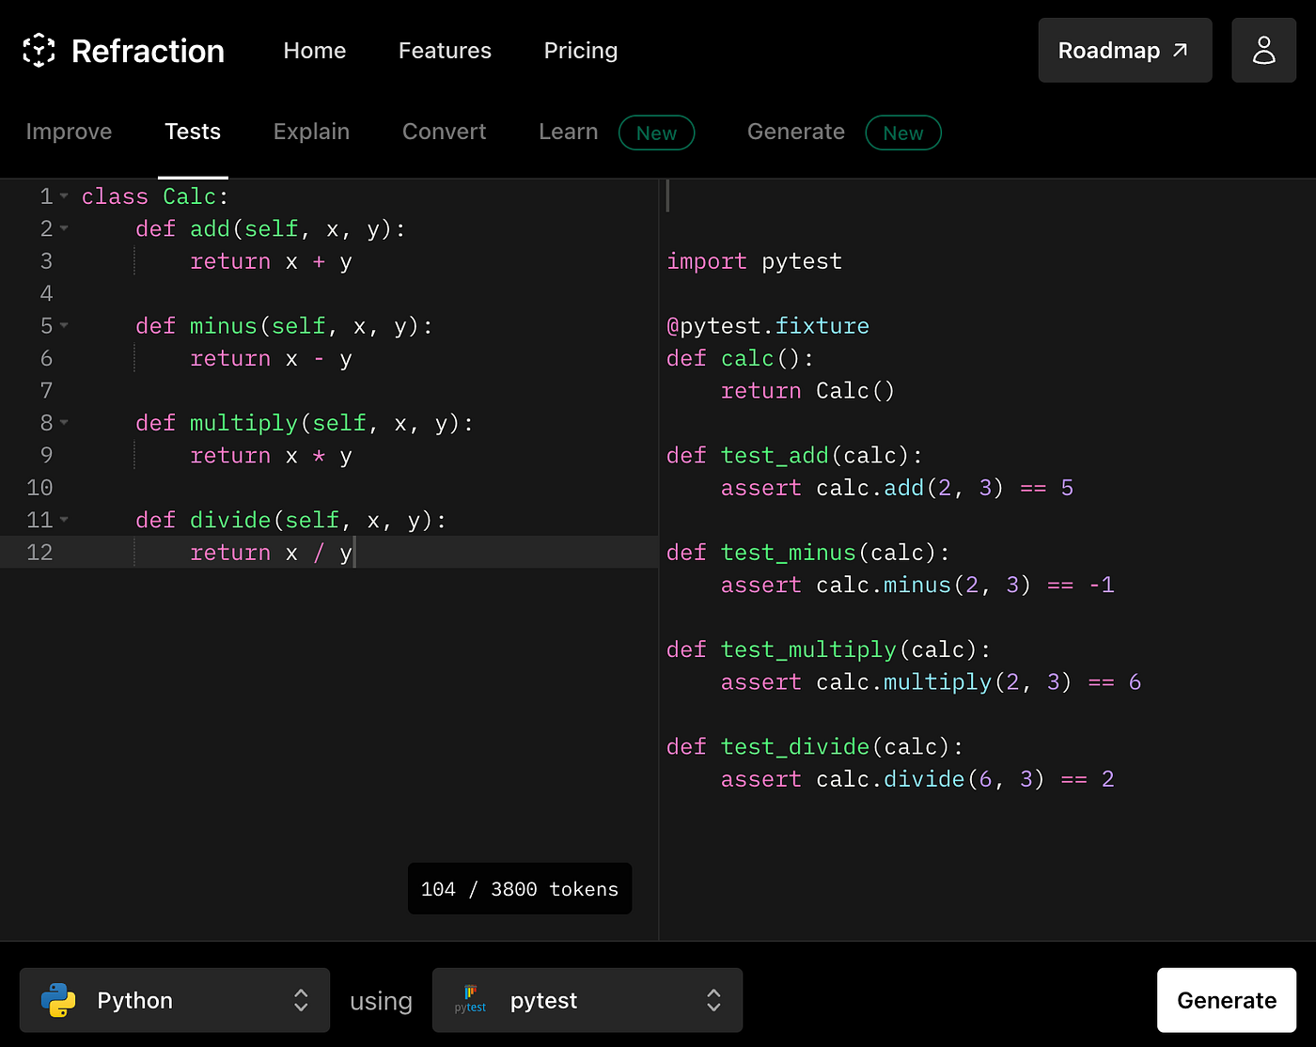Open the Pricing page link
The height and width of the screenshot is (1047, 1316).
click(x=581, y=51)
